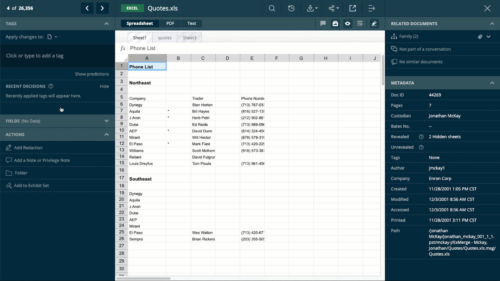Select the Stan Horton trader cell
500x281 pixels.
point(202,105)
